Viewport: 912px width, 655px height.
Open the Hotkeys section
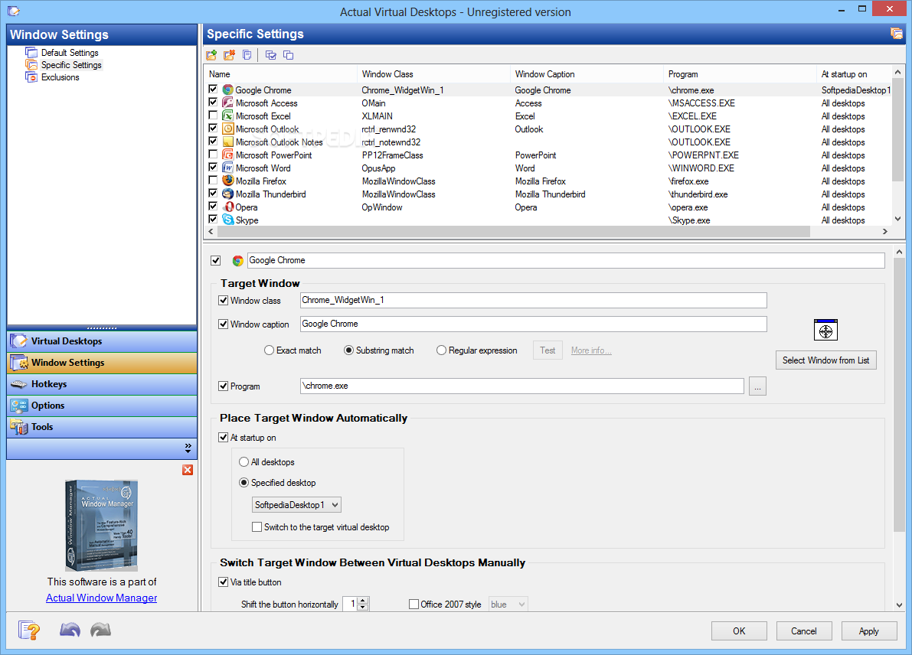(102, 384)
